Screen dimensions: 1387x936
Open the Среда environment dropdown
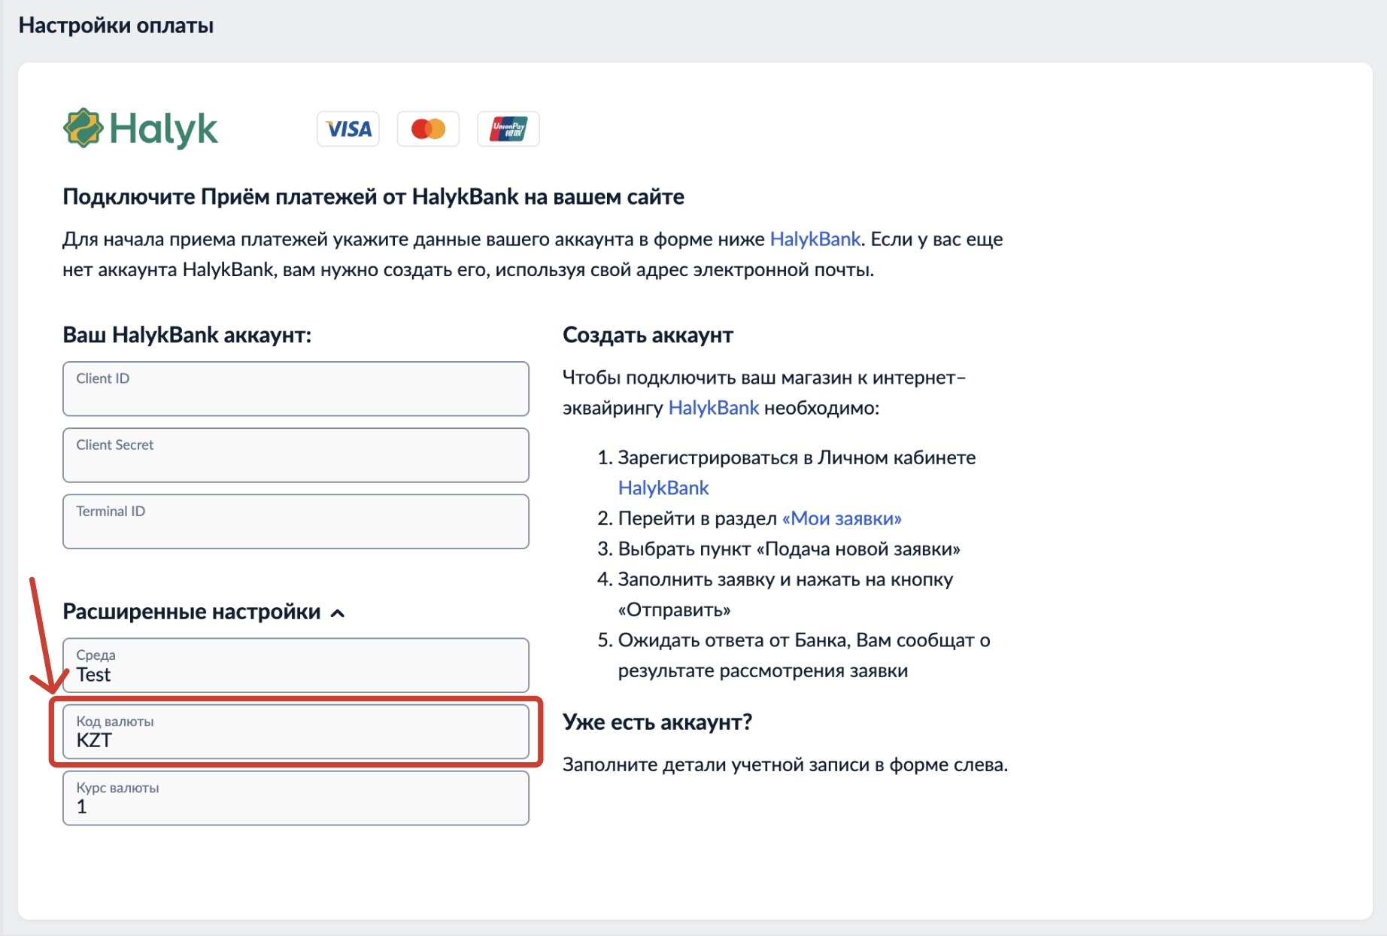point(296,665)
